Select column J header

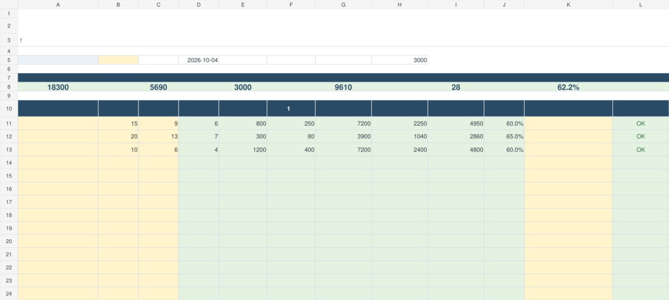[x=504, y=5]
